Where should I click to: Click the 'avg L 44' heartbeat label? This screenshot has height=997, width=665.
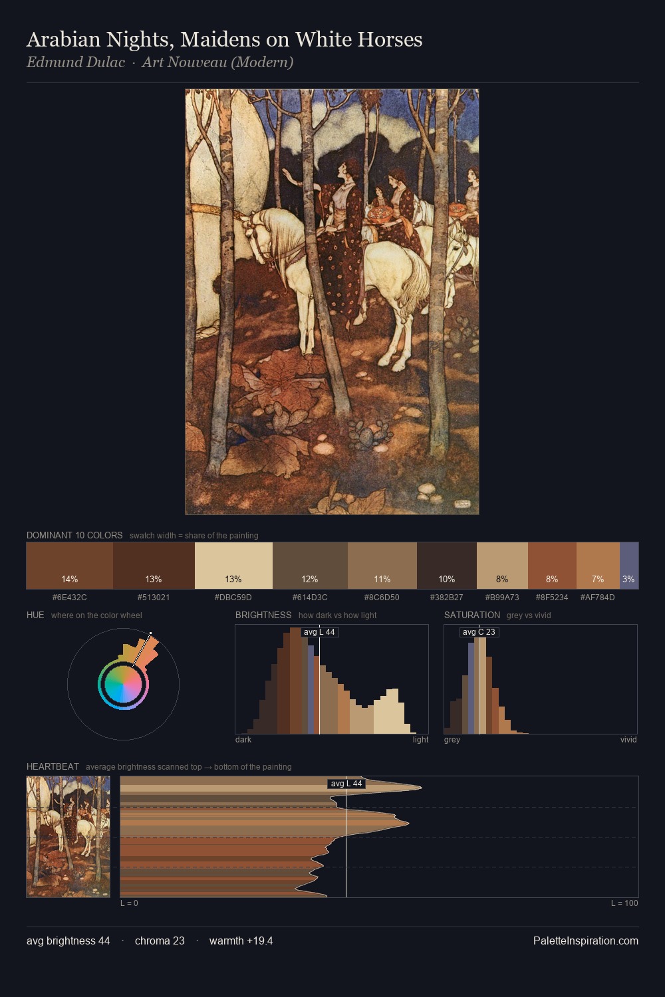click(x=346, y=784)
